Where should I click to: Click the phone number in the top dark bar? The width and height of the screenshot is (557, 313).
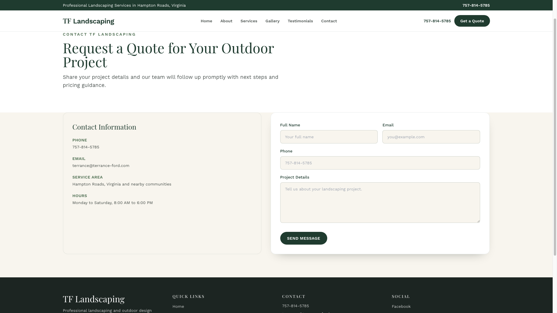476,5
